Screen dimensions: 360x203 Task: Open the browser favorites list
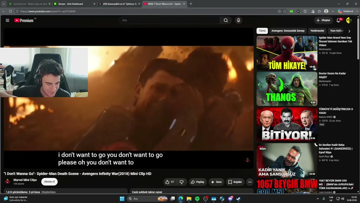click(319, 11)
